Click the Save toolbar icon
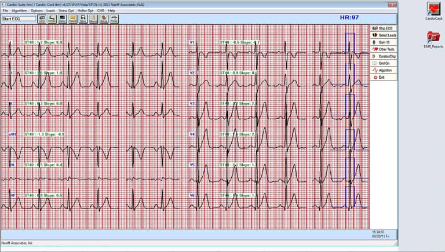The height and width of the screenshot is (252, 445). click(x=83, y=19)
